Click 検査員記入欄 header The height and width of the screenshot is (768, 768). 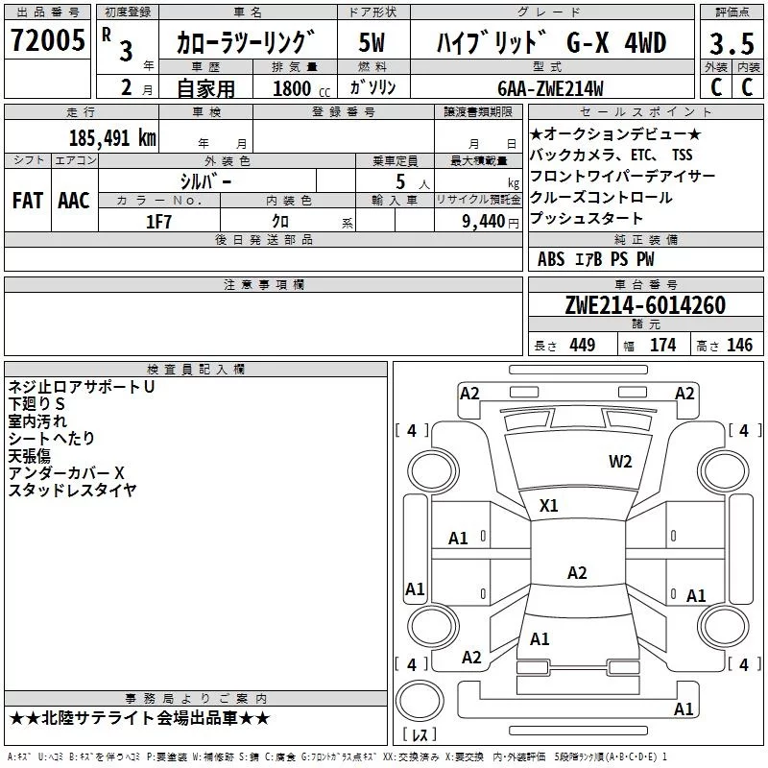[196, 370]
